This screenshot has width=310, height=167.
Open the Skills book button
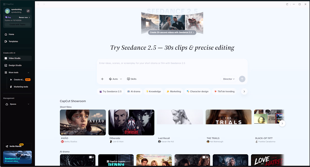[x=132, y=79]
